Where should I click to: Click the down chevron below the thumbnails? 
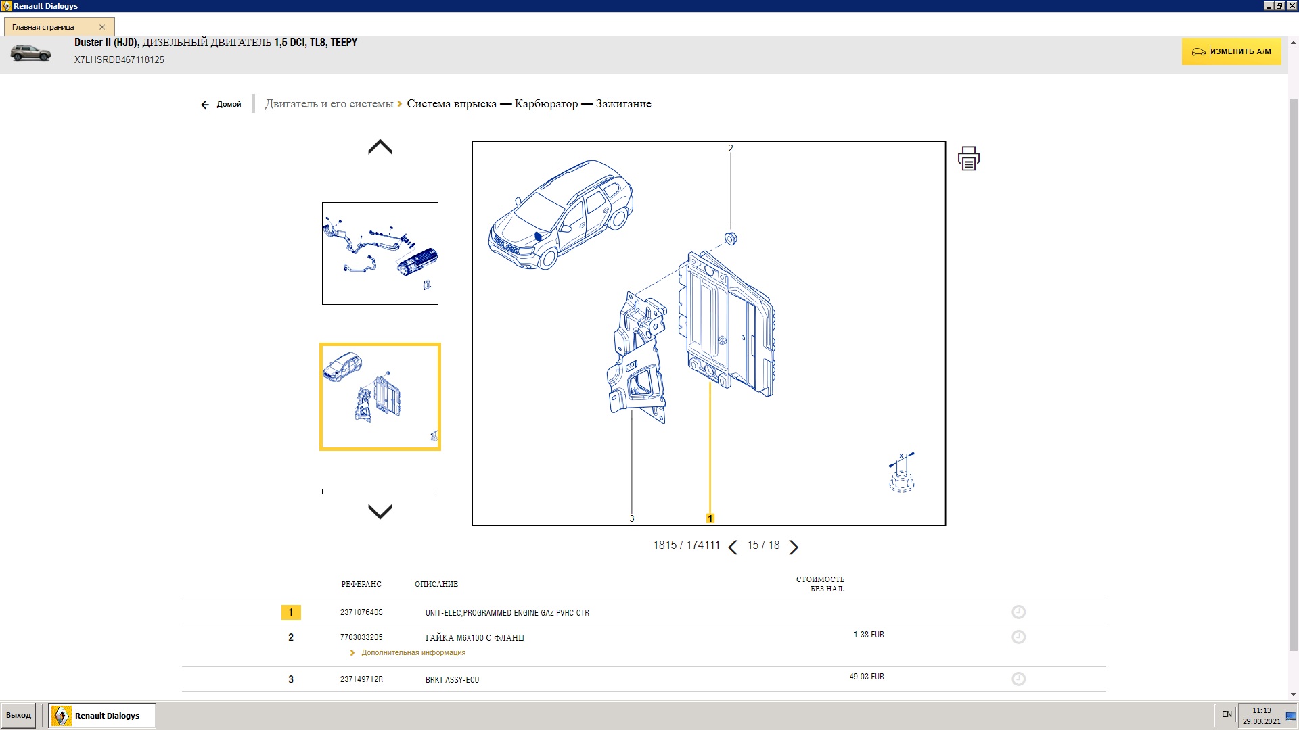(x=380, y=512)
